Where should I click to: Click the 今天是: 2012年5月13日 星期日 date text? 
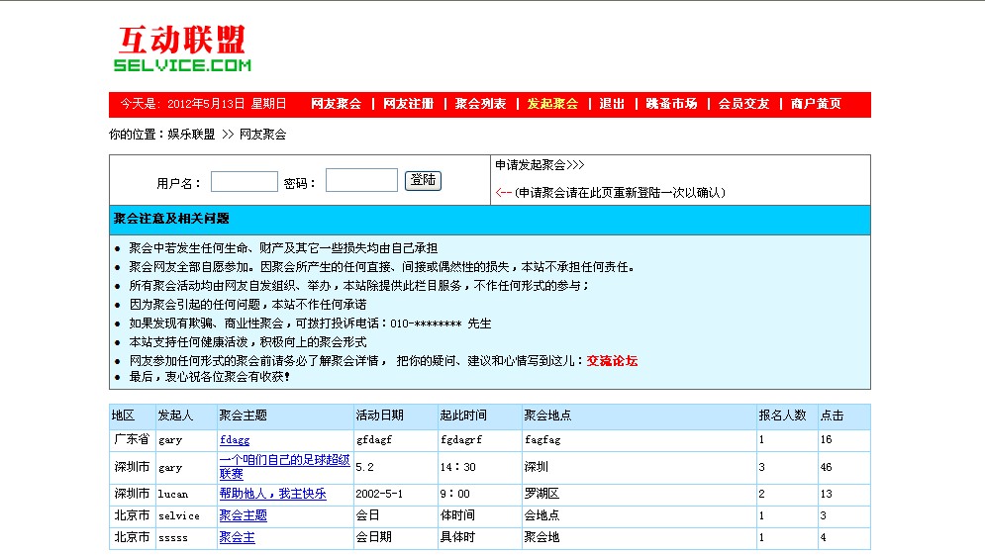click(204, 104)
